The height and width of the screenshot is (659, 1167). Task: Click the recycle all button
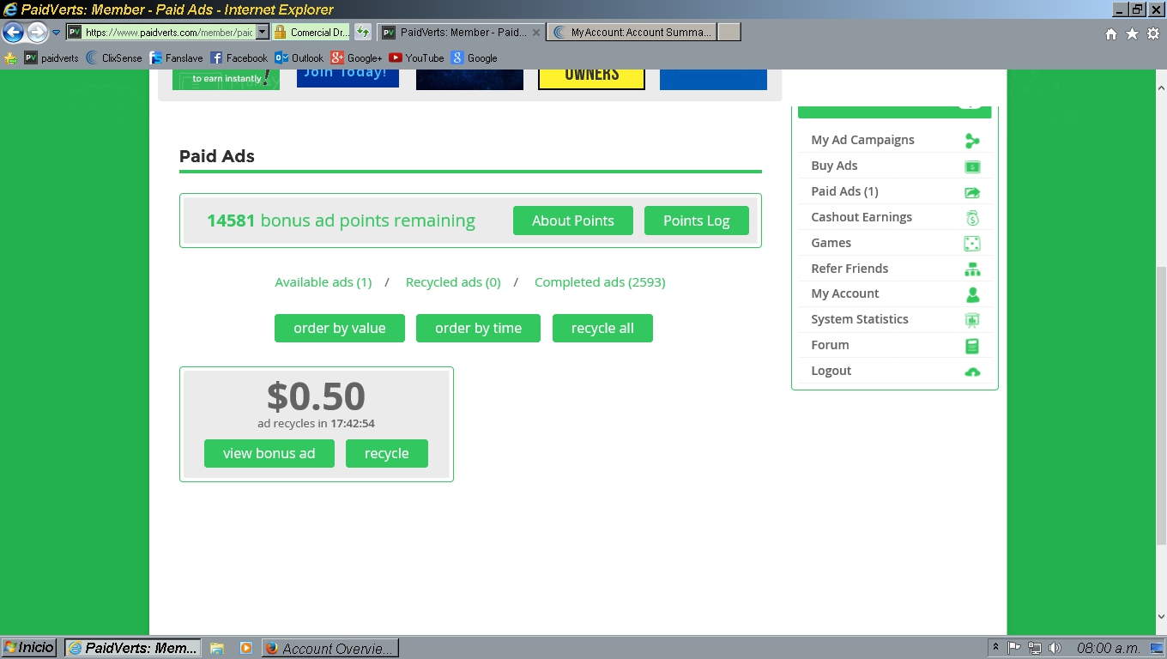602,328
